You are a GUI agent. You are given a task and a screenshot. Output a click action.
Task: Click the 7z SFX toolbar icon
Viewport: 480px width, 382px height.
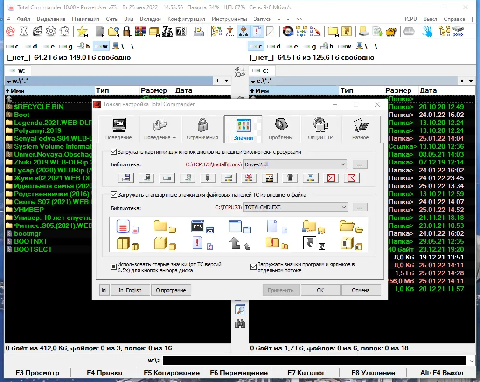click(168, 32)
